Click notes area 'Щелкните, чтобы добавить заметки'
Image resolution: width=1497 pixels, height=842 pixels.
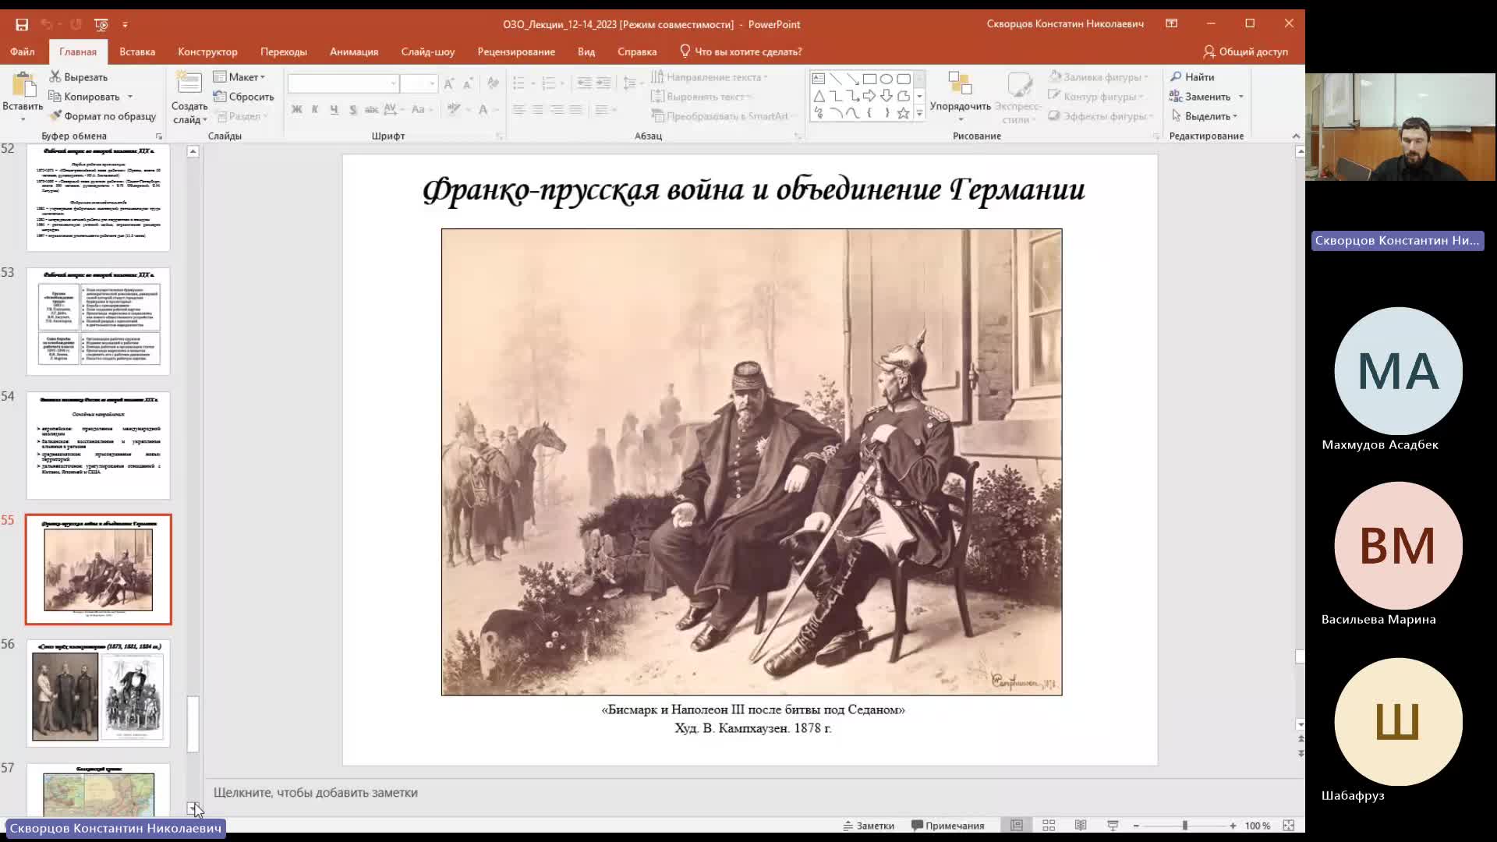316,793
